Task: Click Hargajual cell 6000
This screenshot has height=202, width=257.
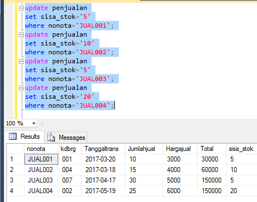Action: click(x=180, y=191)
